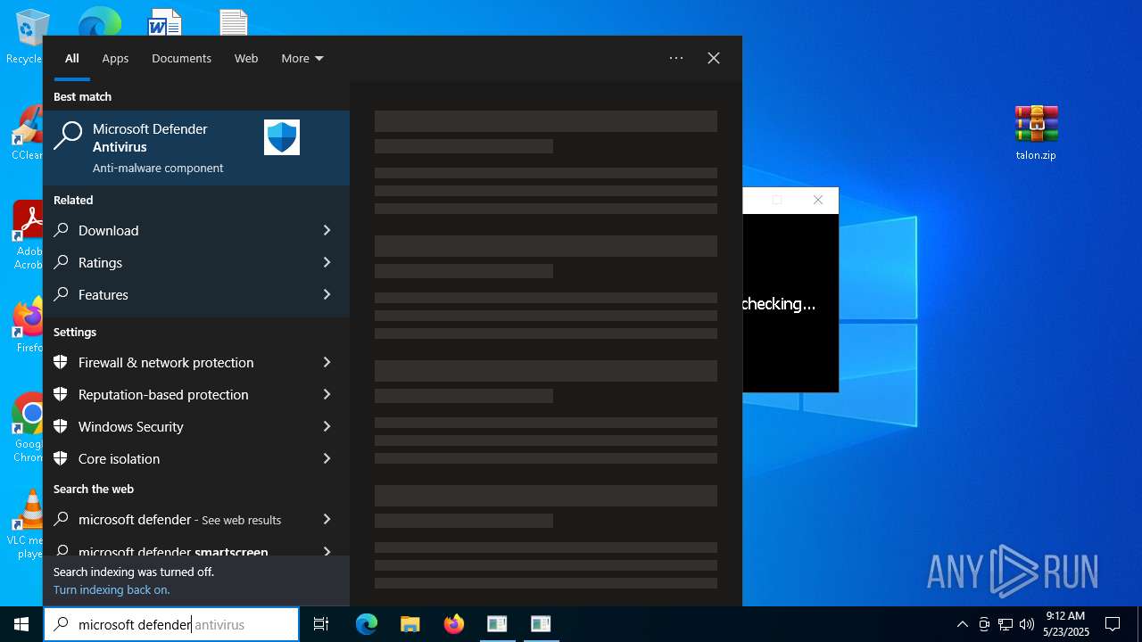
Task: Expand microsoft defender web results chevron
Action: 327,519
